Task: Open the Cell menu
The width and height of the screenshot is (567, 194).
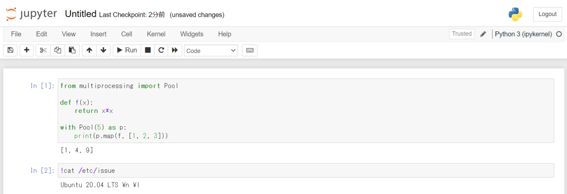Action: [127, 34]
